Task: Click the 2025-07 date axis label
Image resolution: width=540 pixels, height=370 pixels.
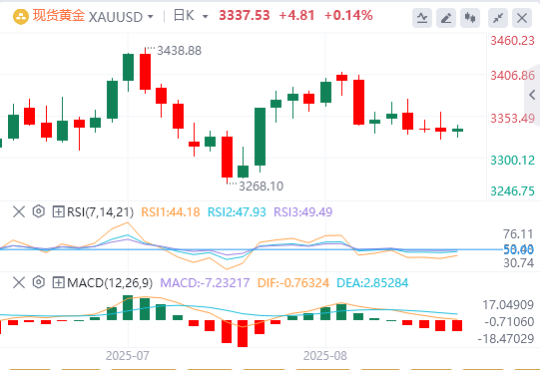Action: coord(128,356)
